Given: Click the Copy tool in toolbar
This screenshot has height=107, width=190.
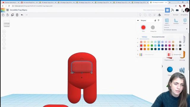Looking at the screenshot, I should click(x=3, y=15).
